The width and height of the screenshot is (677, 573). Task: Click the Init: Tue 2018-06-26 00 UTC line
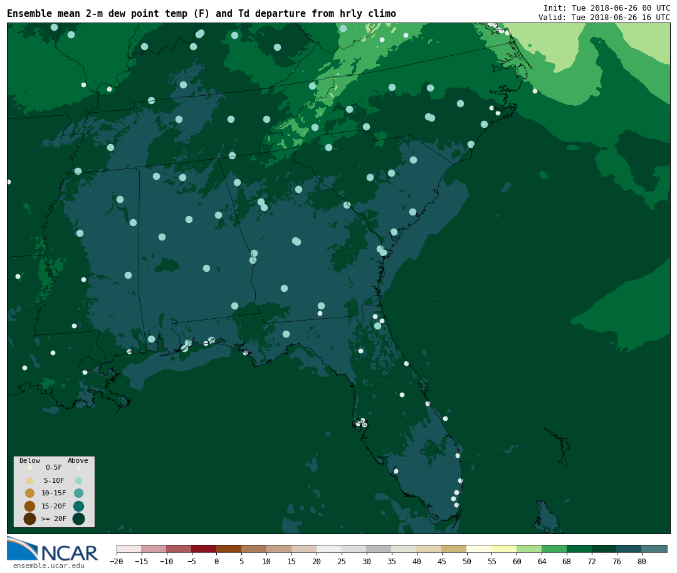pyautogui.click(x=607, y=8)
